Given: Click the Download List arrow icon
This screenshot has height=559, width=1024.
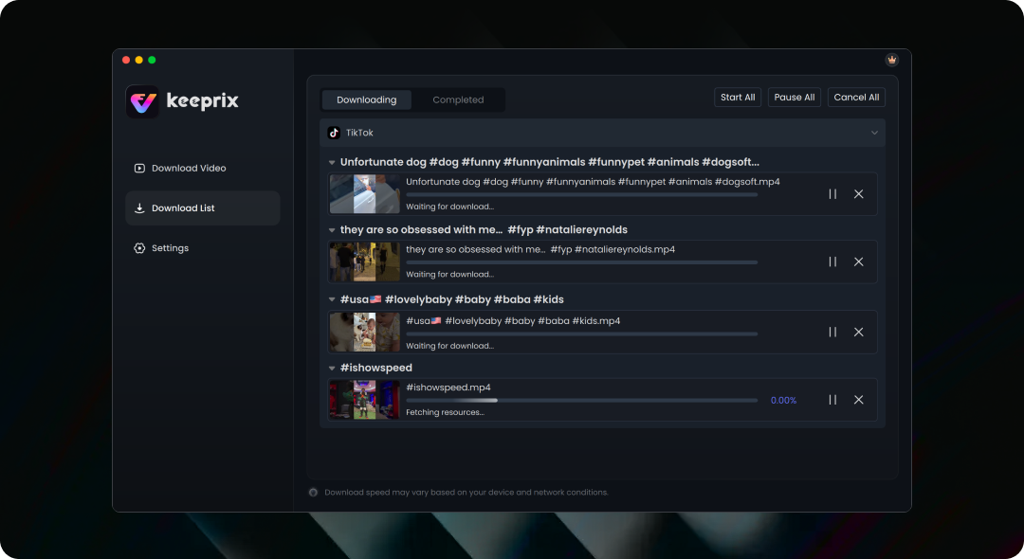Looking at the screenshot, I should tap(139, 208).
